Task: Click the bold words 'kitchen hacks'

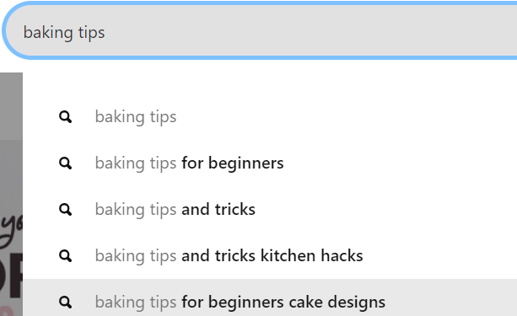Action: tap(311, 255)
